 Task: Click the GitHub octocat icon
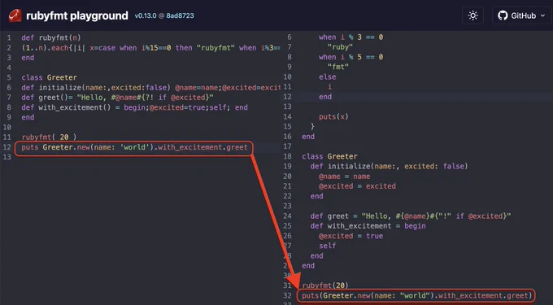click(503, 15)
